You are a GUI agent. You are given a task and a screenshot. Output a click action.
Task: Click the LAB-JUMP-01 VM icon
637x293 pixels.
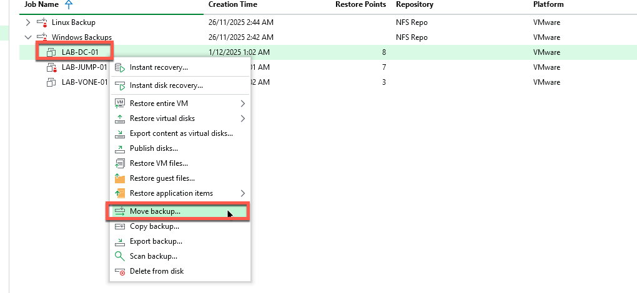click(x=52, y=67)
